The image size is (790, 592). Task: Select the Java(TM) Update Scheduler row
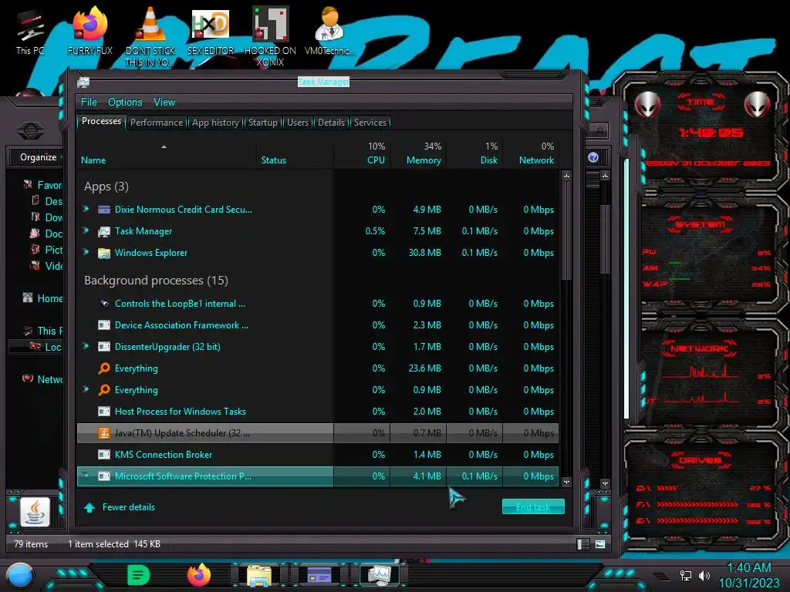pyautogui.click(x=317, y=433)
